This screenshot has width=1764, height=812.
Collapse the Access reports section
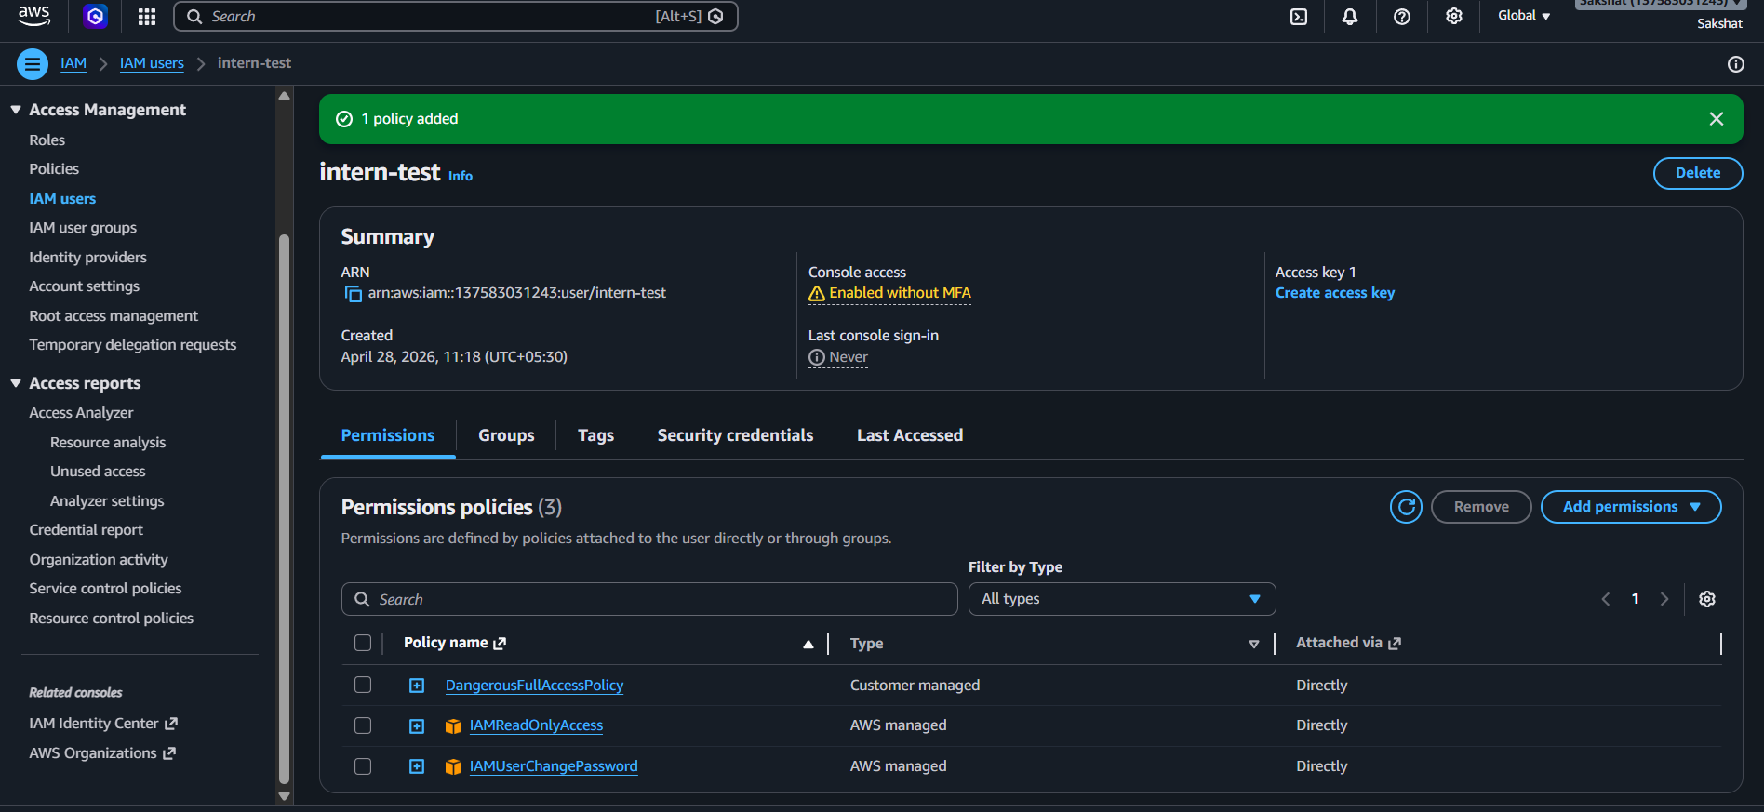(x=16, y=383)
